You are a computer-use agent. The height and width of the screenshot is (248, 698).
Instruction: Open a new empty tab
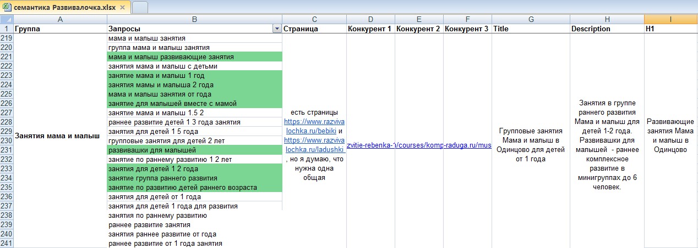pyautogui.click(x=140, y=7)
